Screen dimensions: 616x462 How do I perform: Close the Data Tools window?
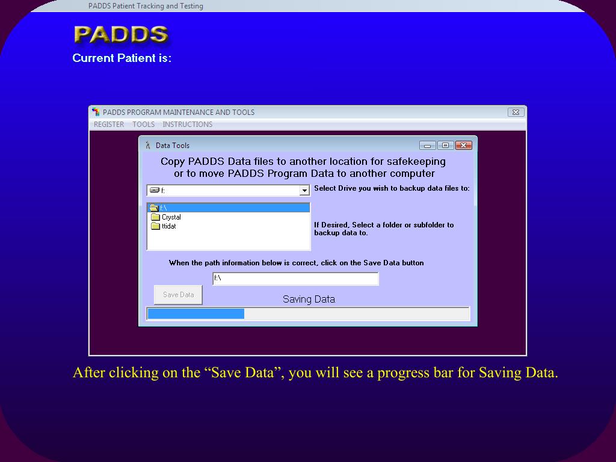pos(464,146)
